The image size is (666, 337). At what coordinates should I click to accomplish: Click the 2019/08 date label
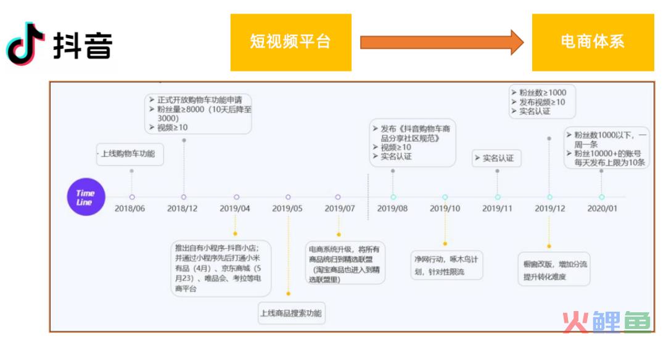point(392,209)
